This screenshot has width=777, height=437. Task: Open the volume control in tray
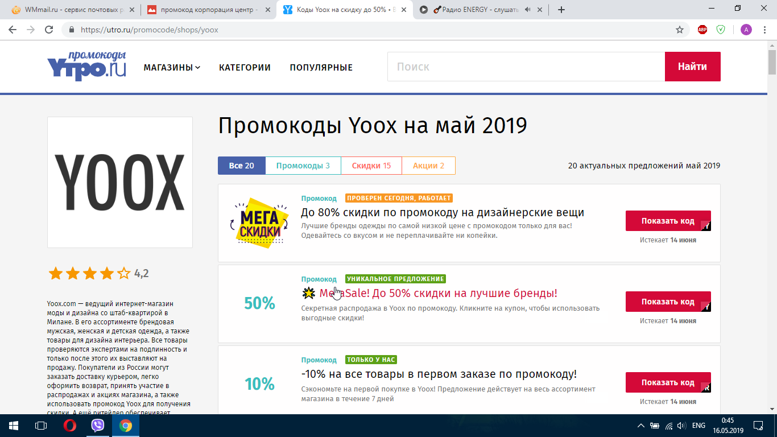coord(681,426)
